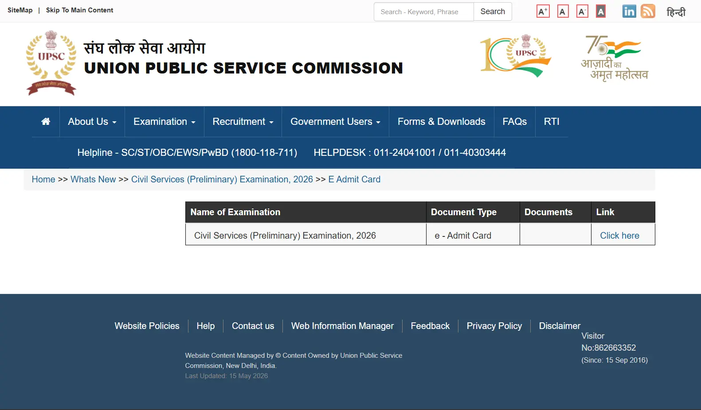Viewport: 701px width, 410px height.
Task: Click the SC/ST/OBC/EWS/PwBD helpline text
Action: click(187, 152)
